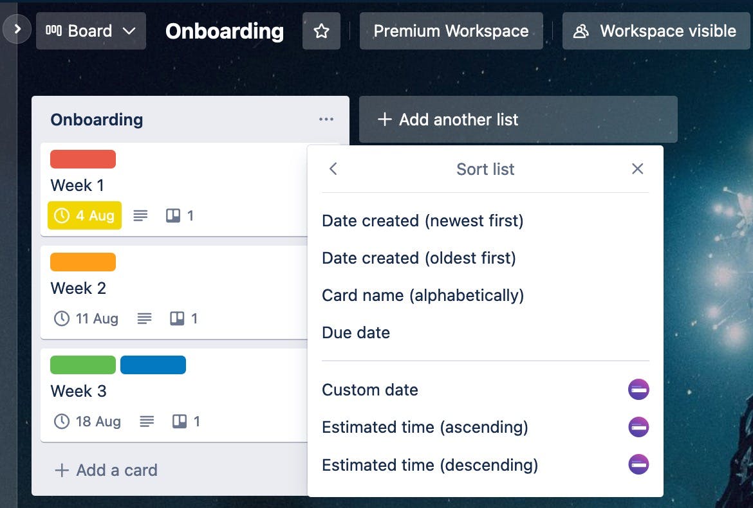Click the Premium badge beside Estimated time ascending

[x=638, y=426]
